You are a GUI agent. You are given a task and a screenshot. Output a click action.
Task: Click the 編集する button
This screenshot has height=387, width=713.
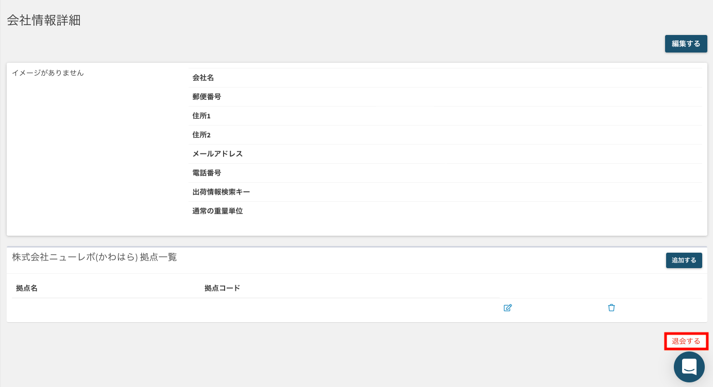[686, 44]
